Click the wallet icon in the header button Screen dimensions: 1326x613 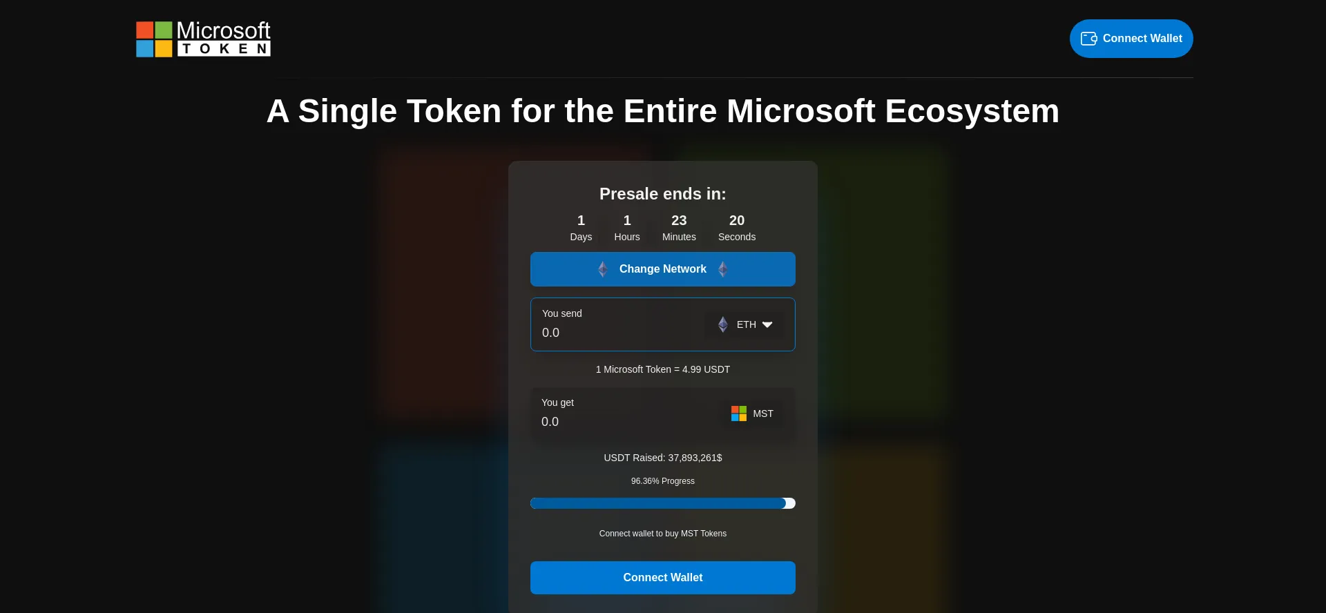(x=1090, y=39)
